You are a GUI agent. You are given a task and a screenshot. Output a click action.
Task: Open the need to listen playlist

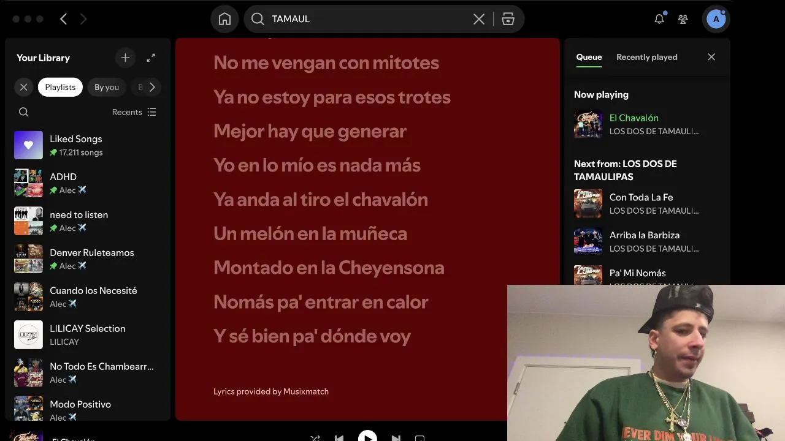point(88,221)
